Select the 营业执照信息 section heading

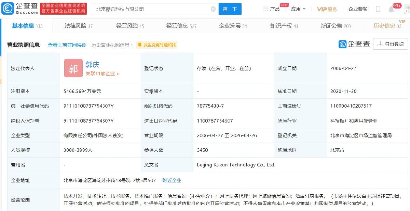24,45
